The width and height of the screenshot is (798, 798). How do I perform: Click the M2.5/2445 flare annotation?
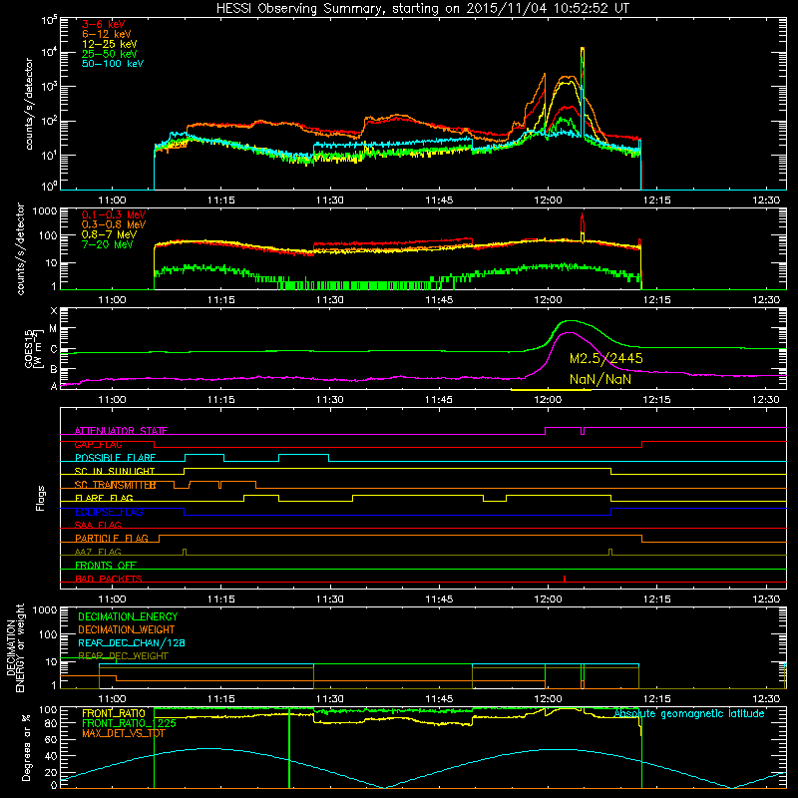606,359
